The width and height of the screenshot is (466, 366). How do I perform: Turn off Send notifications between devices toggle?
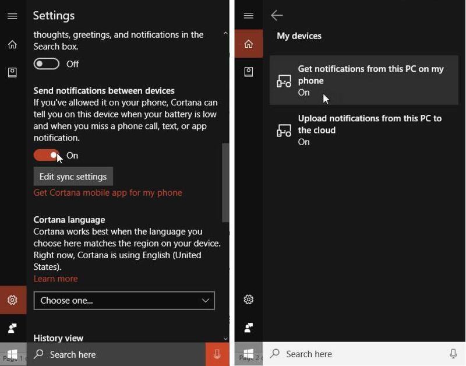click(47, 156)
